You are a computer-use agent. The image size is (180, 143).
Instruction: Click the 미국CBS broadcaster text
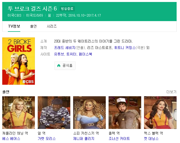pos(14,15)
